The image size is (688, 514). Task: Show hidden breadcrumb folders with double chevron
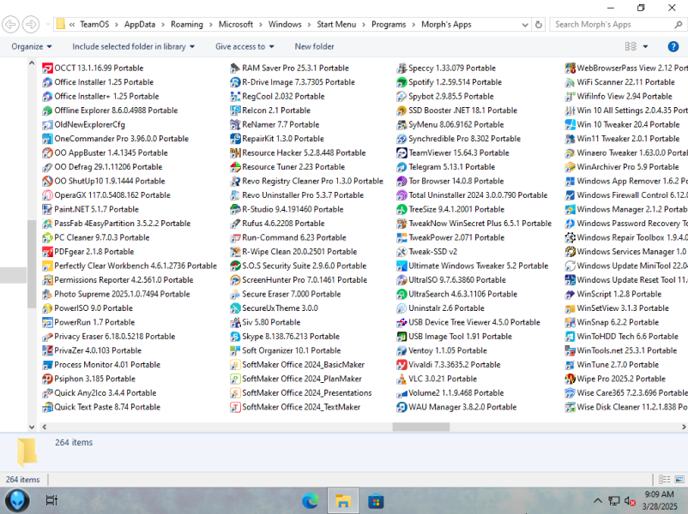[x=72, y=25]
